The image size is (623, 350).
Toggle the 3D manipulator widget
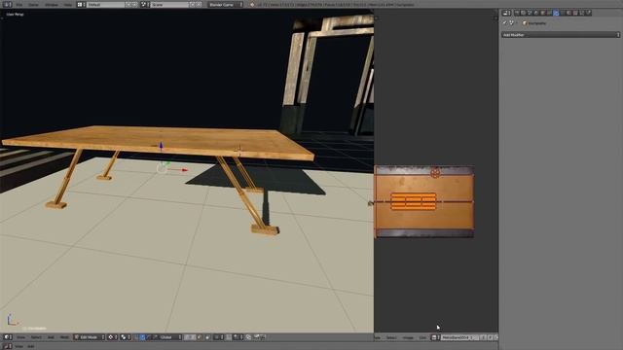[136, 337]
